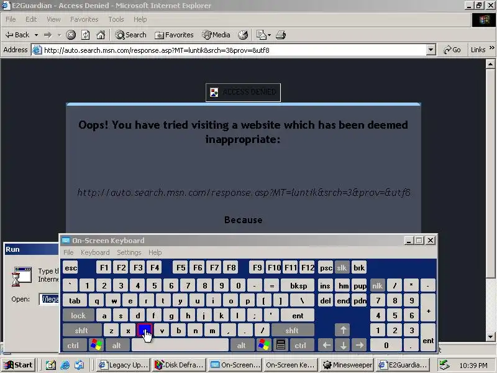Viewport: 497px width, 373px height.
Task: Click the network tray icon
Action: click(x=445, y=365)
